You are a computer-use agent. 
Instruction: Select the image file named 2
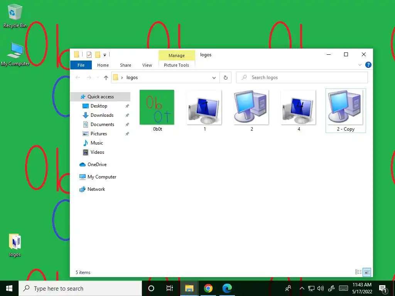tap(252, 111)
